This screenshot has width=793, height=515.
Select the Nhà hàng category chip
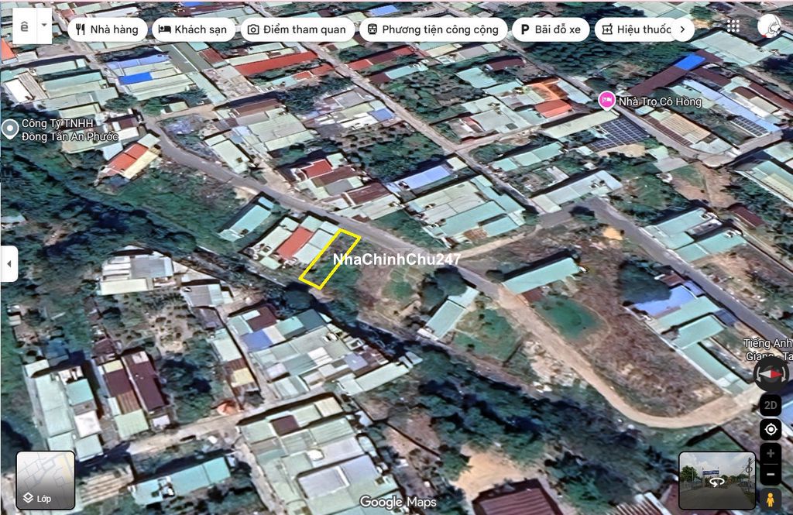(108, 29)
